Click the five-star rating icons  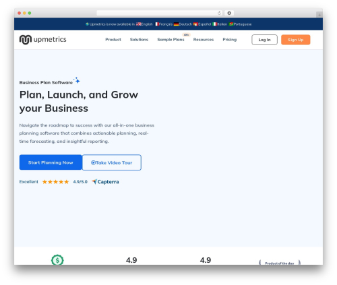pyautogui.click(x=55, y=182)
